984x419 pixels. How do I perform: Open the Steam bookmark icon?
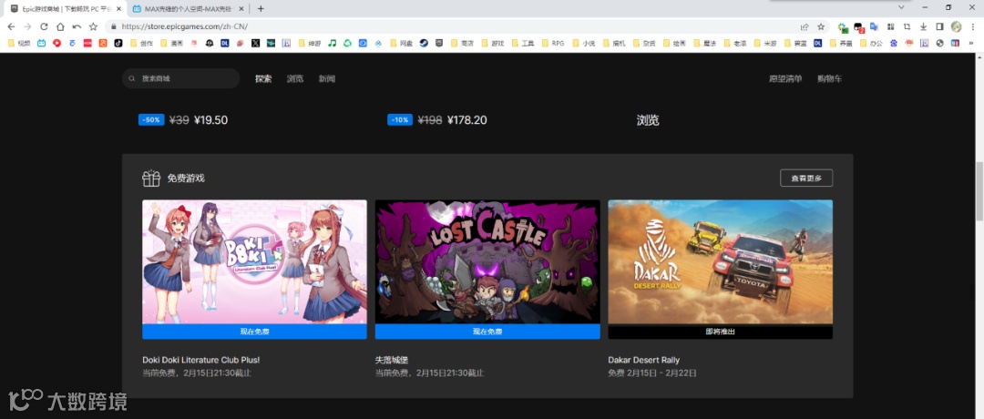coord(424,44)
